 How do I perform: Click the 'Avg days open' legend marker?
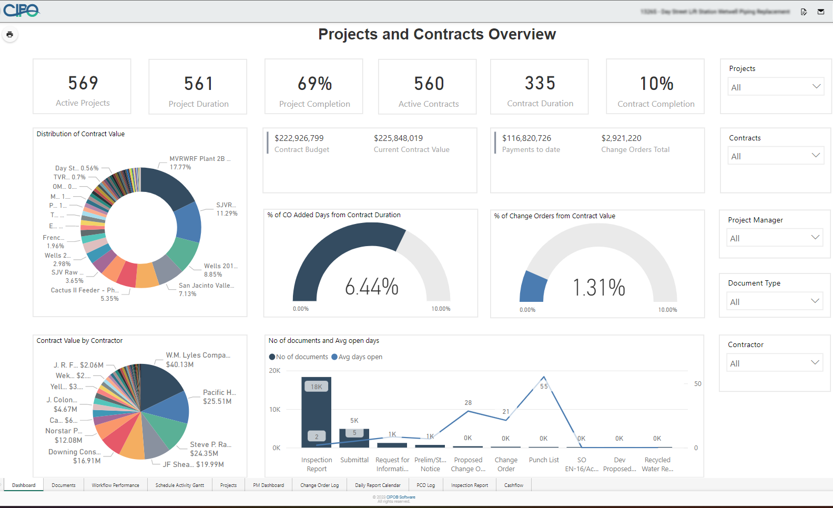tap(334, 357)
